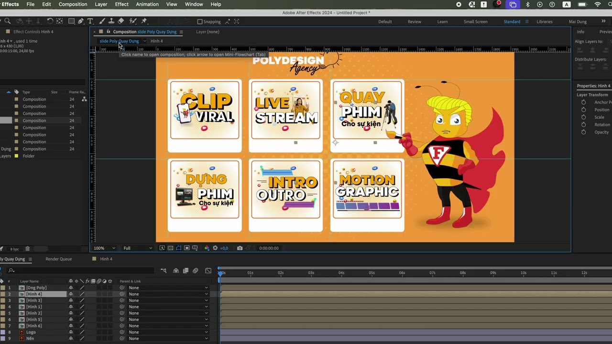Open the Animation menu
Screen dimensions: 612x344
[147, 4]
